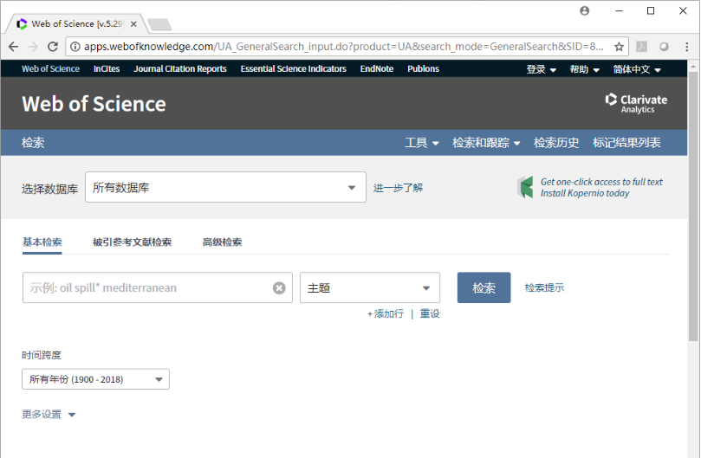Switch to 高级检索 tab

point(222,242)
